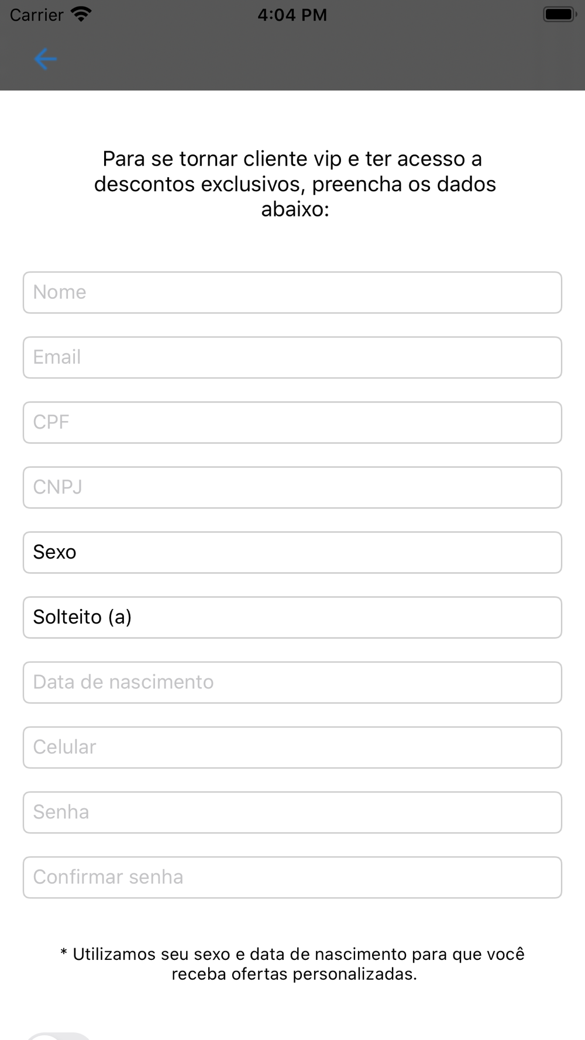This screenshot has height=1040, width=585.
Task: Focus the Email input field
Action: 292,357
